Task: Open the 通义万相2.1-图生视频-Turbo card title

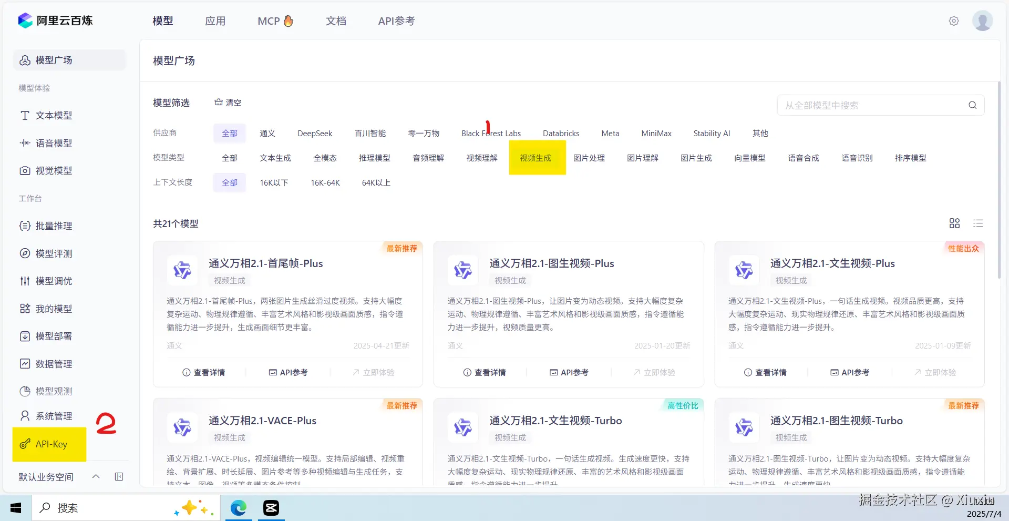Action: 837,421
